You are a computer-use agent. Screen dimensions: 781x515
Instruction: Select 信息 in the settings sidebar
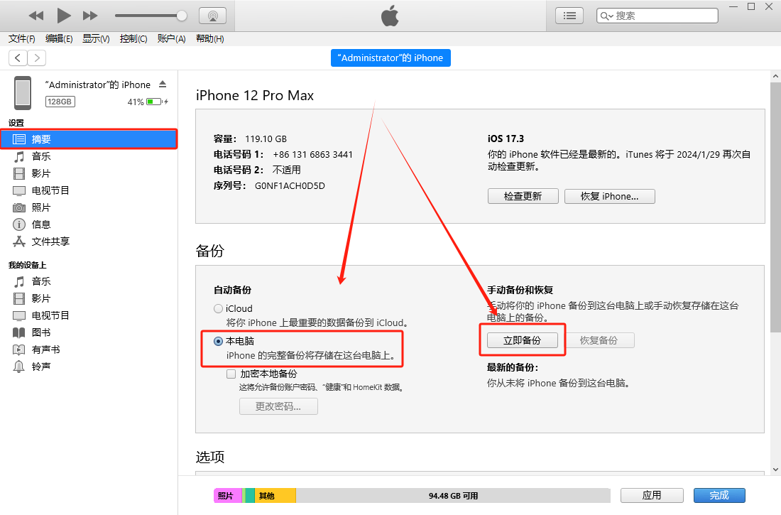coord(40,224)
